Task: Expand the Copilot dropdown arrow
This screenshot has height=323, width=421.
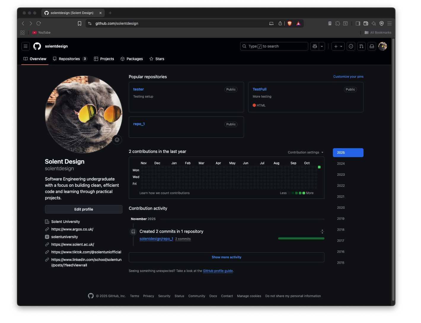Action: (322, 46)
